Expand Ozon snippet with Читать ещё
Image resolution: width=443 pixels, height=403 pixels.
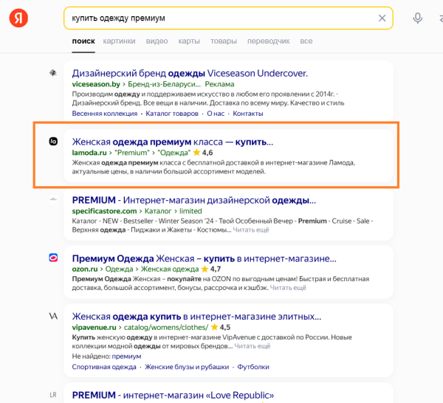287,287
